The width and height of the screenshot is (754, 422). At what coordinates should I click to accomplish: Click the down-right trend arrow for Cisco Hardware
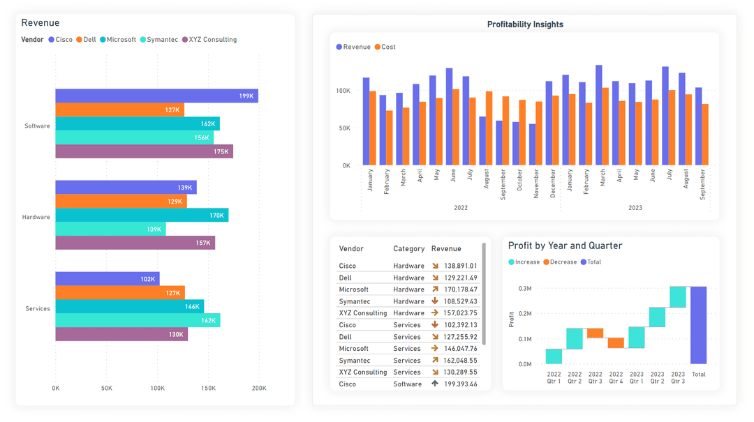pyautogui.click(x=435, y=266)
